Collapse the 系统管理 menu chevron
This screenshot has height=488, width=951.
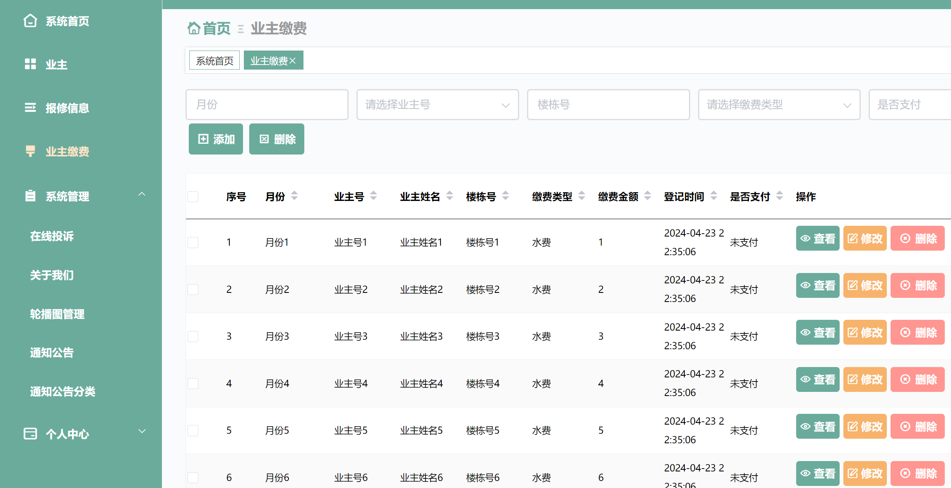tap(142, 194)
